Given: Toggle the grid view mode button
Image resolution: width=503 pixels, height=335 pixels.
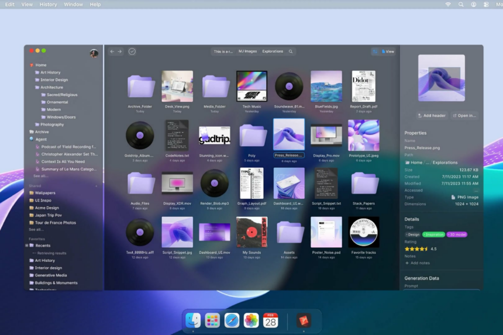Looking at the screenshot, I should pyautogui.click(x=375, y=51).
